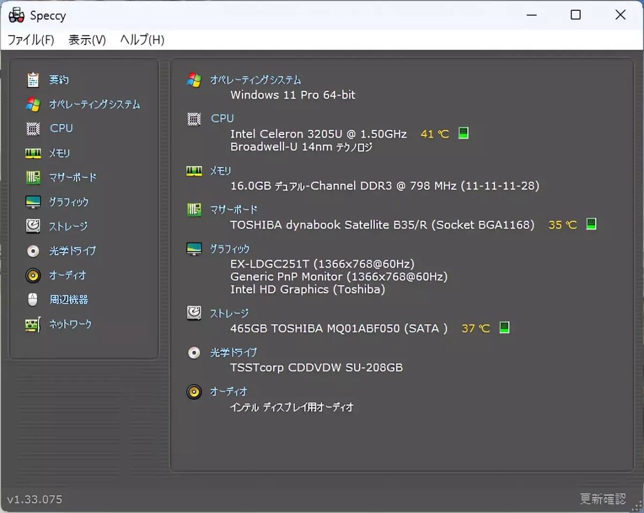The width and height of the screenshot is (644, 513).
Task: Select the マザーボード icon in sidebar
Action: [33, 177]
